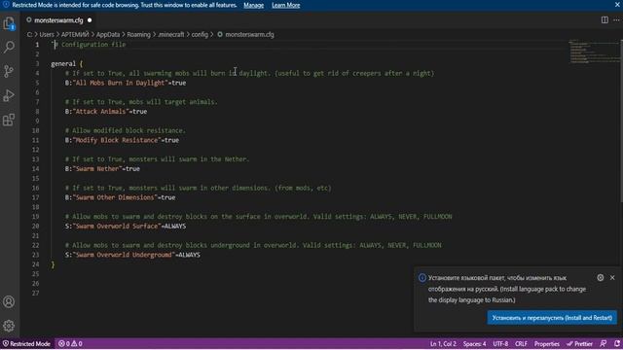Open notification settings gear icon
Image resolution: width=623 pixels, height=350 pixels.
[x=601, y=278]
